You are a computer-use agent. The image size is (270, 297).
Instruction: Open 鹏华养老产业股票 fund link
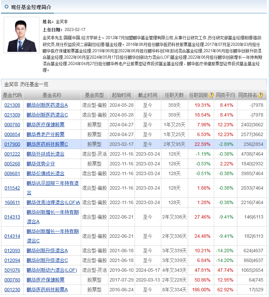(45, 134)
